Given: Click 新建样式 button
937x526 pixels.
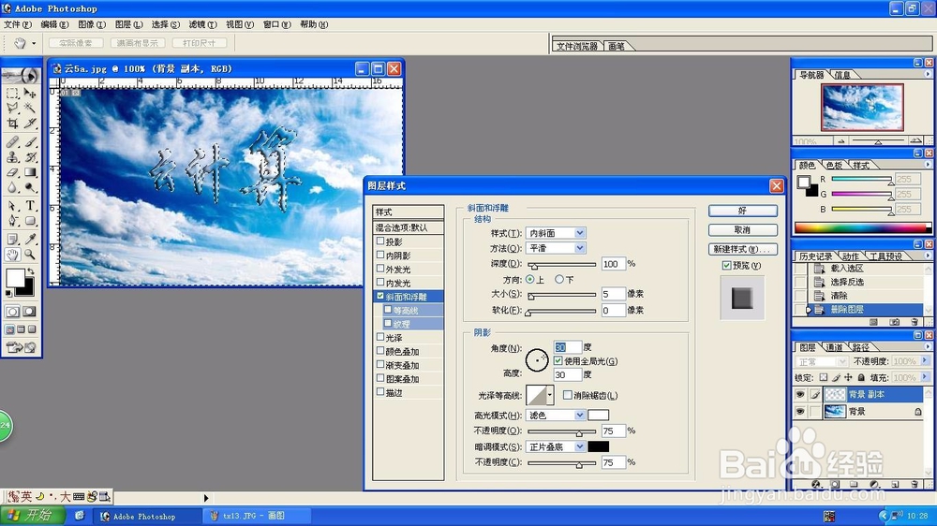Looking at the screenshot, I should tap(743, 249).
